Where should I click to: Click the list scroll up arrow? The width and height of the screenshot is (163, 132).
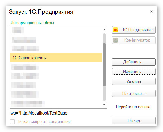(104, 30)
